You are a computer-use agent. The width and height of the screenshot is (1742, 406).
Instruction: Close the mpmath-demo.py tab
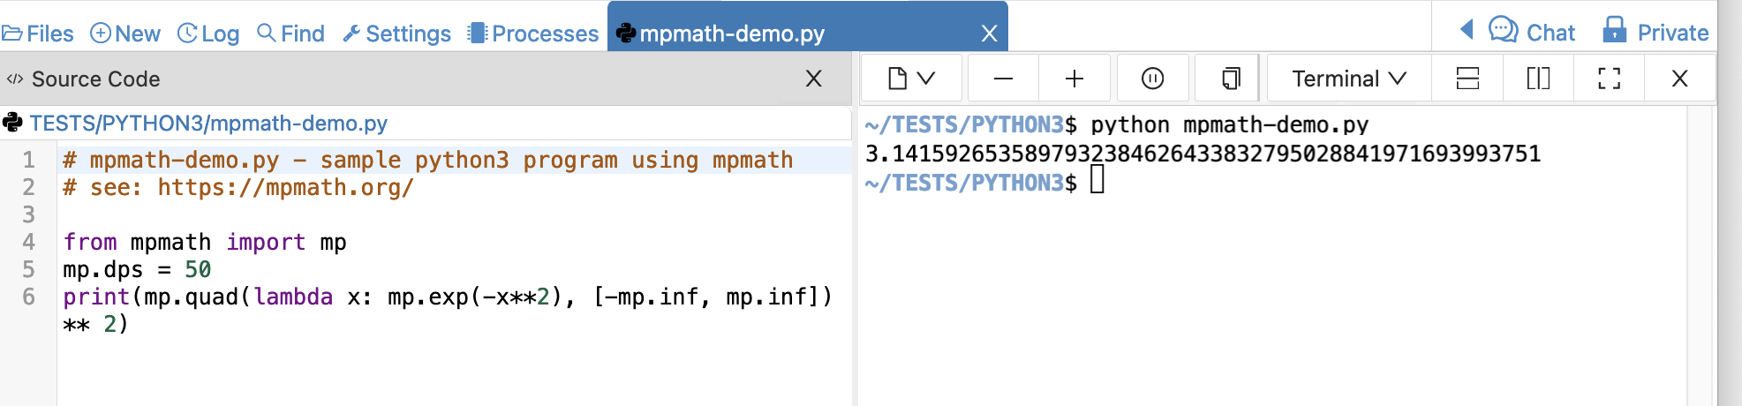989,34
